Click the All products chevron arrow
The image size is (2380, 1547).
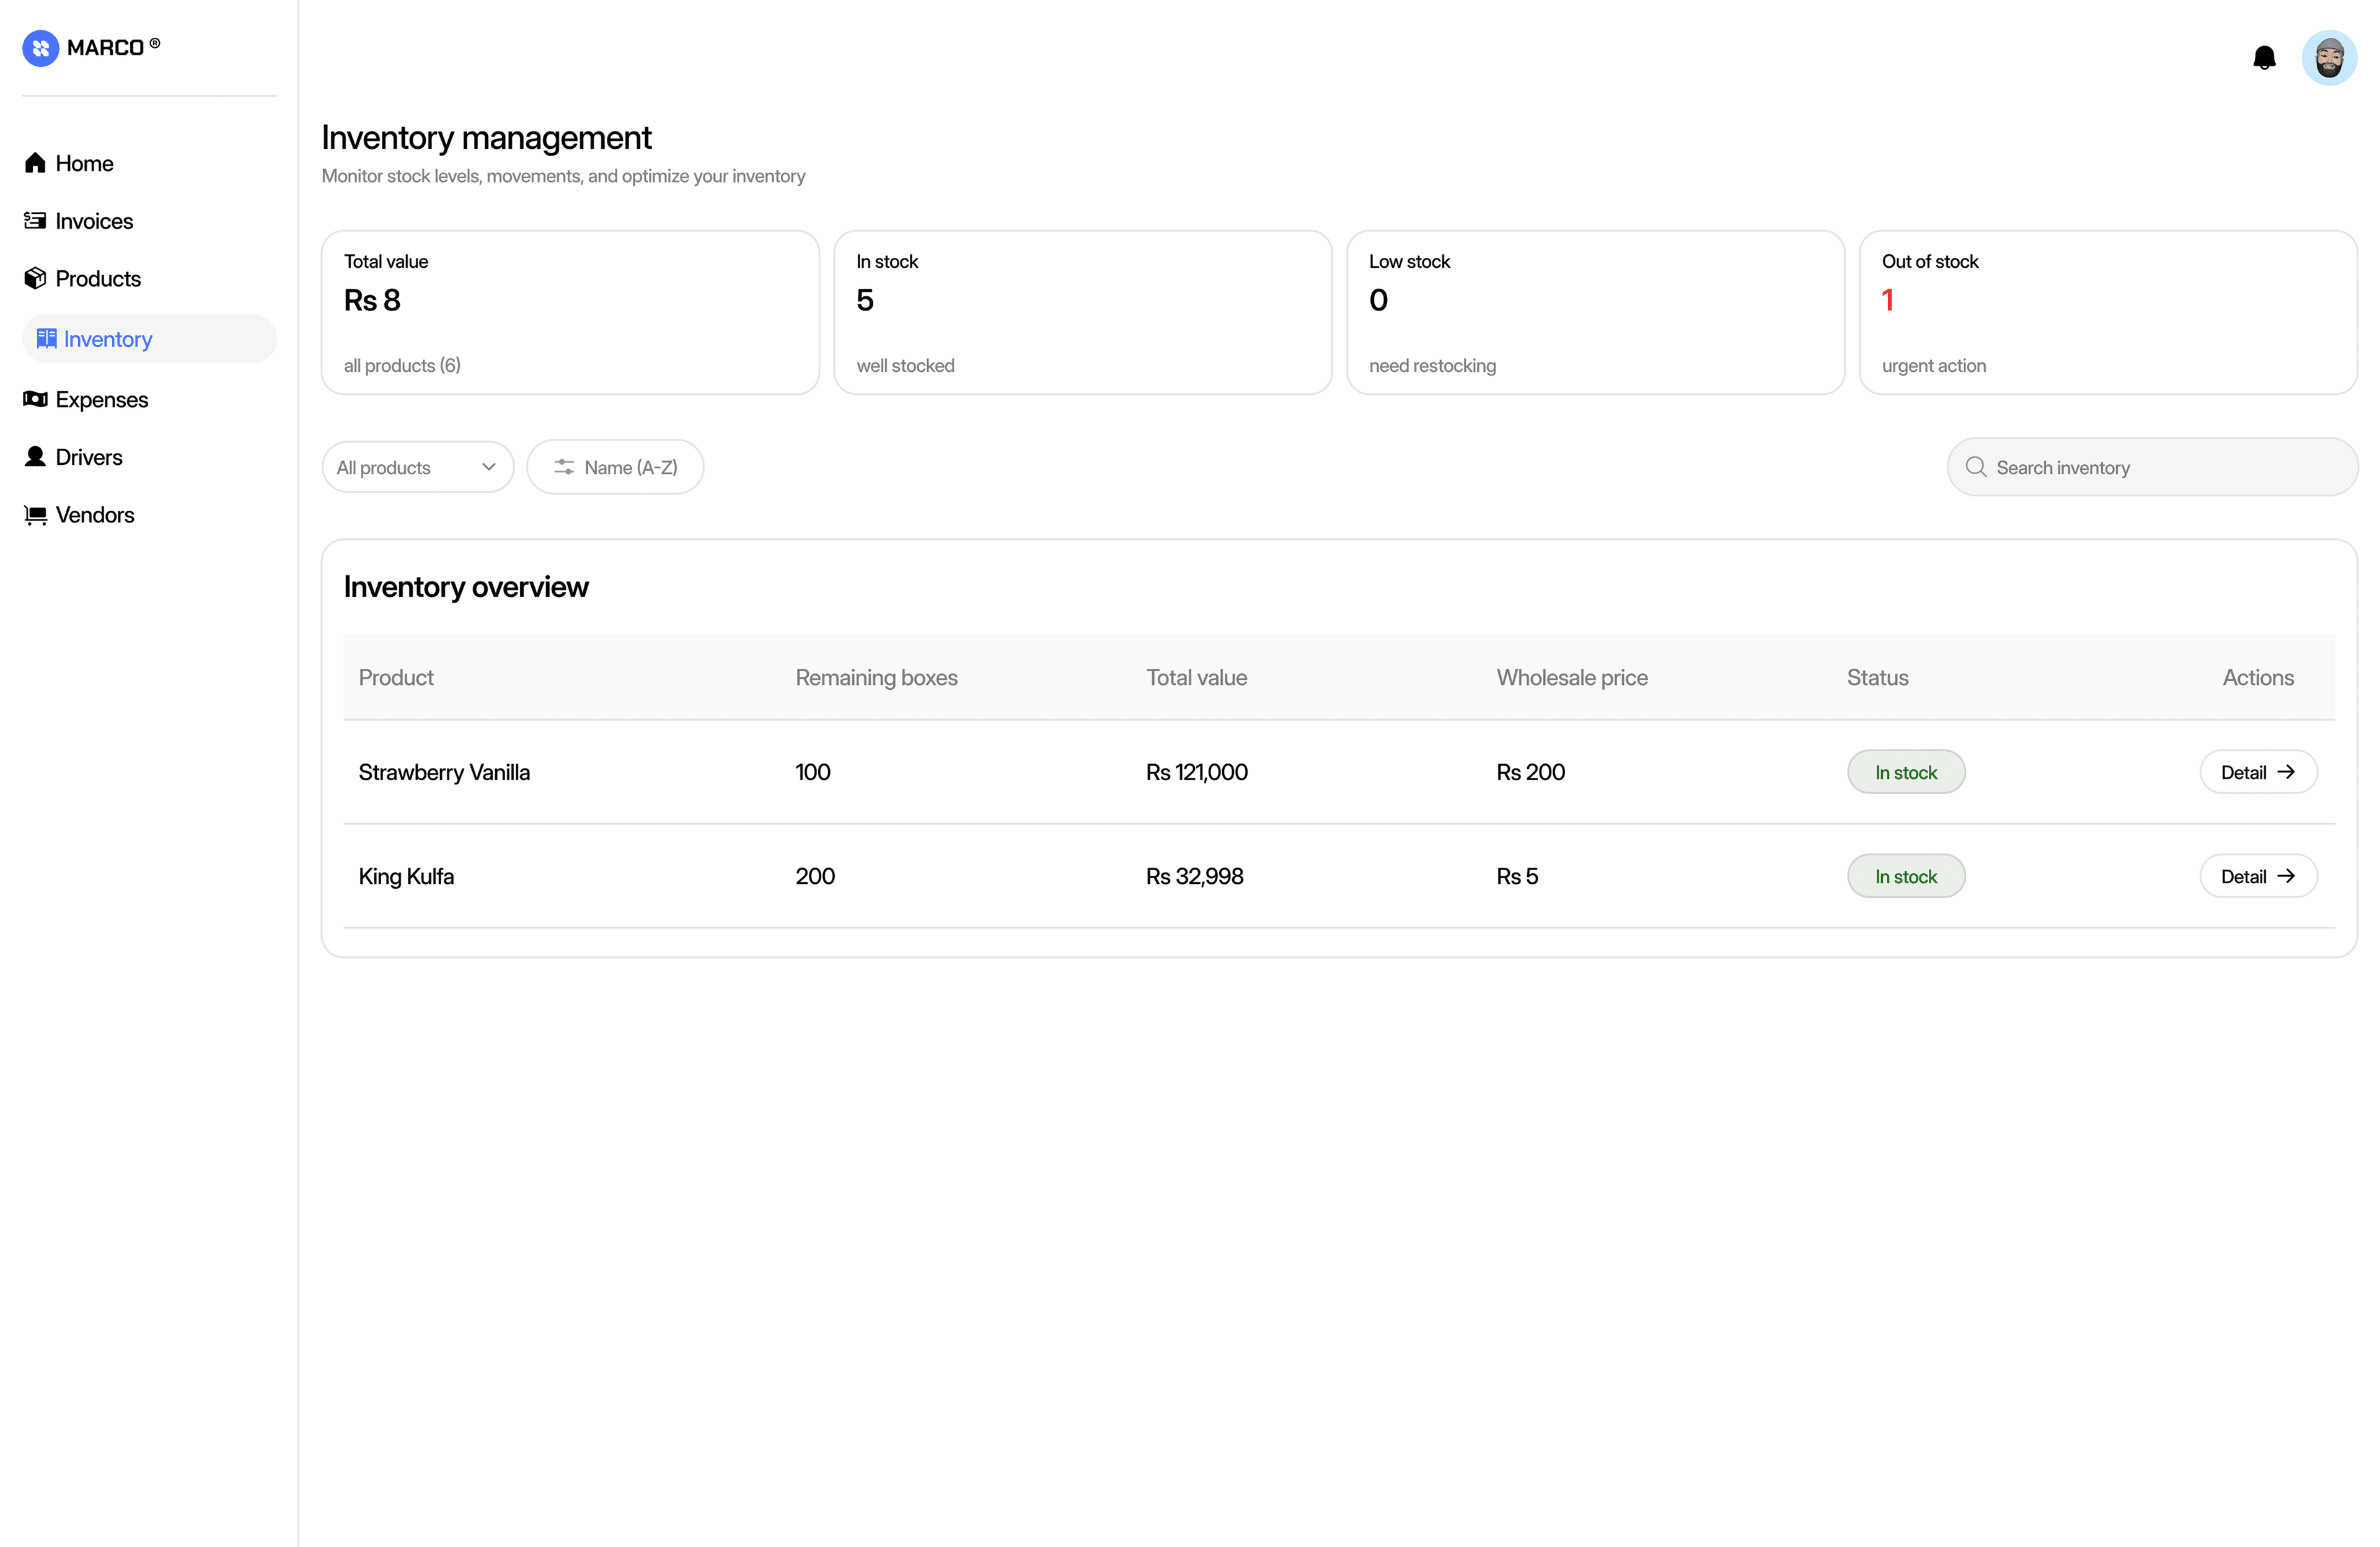click(489, 467)
